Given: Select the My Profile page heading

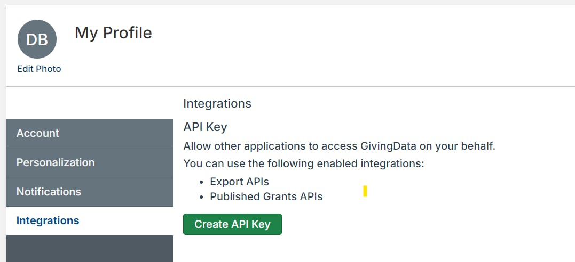Looking at the screenshot, I should (113, 33).
